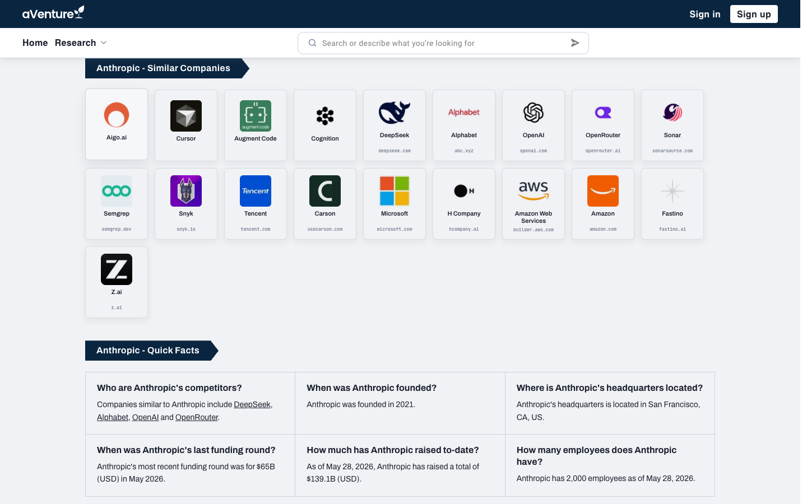Image resolution: width=807 pixels, height=504 pixels.
Task: Click the Sign up button
Action: 754,14
